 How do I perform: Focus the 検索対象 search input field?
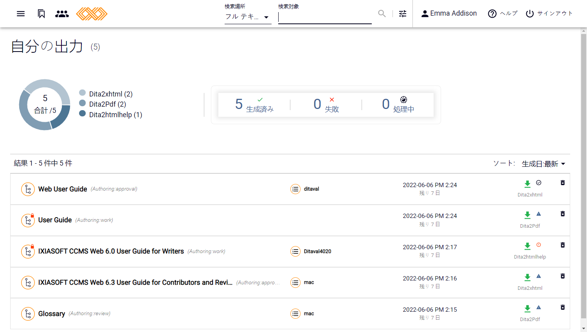click(x=325, y=17)
